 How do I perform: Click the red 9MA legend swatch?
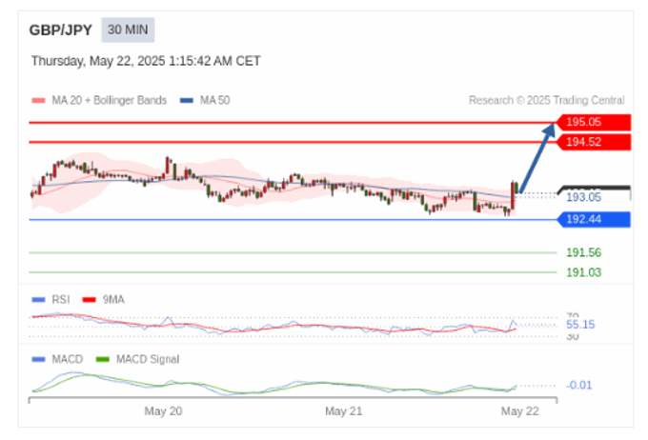click(x=90, y=300)
